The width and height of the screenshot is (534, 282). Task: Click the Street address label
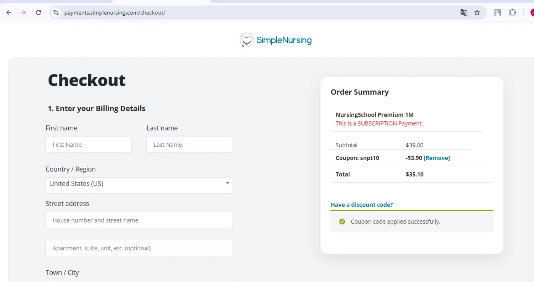tap(67, 204)
